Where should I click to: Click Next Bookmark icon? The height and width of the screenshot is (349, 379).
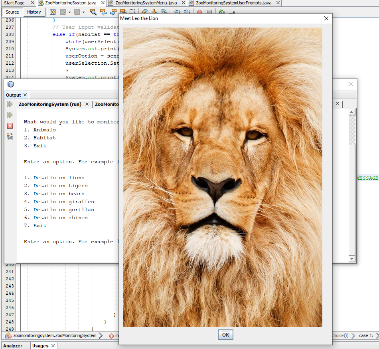154,11
